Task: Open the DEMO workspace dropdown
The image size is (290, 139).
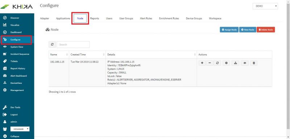Action: [265, 6]
